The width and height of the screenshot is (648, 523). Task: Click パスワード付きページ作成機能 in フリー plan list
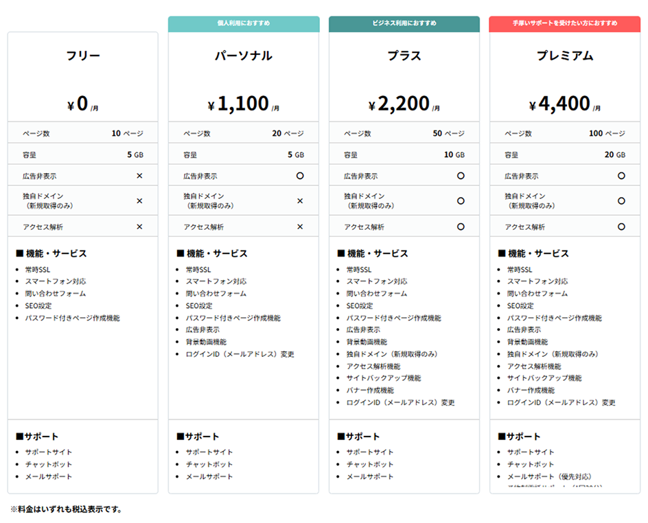(x=72, y=318)
